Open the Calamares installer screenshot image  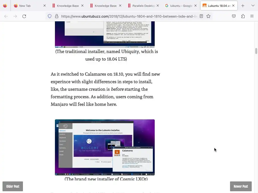[x=105, y=147]
